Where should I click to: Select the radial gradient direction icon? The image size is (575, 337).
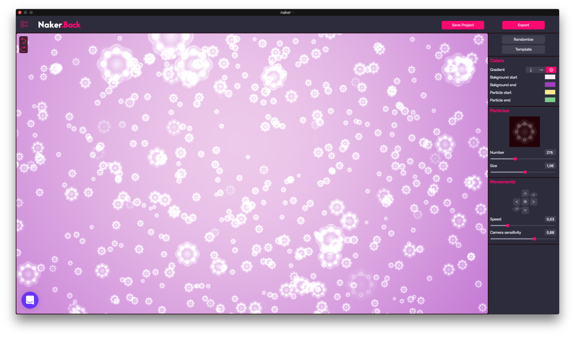[x=551, y=70]
